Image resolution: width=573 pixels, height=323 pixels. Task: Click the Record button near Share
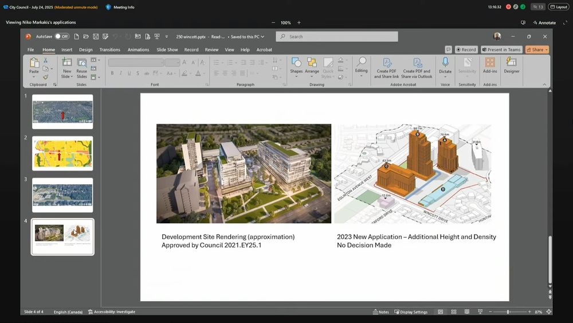[466, 49]
